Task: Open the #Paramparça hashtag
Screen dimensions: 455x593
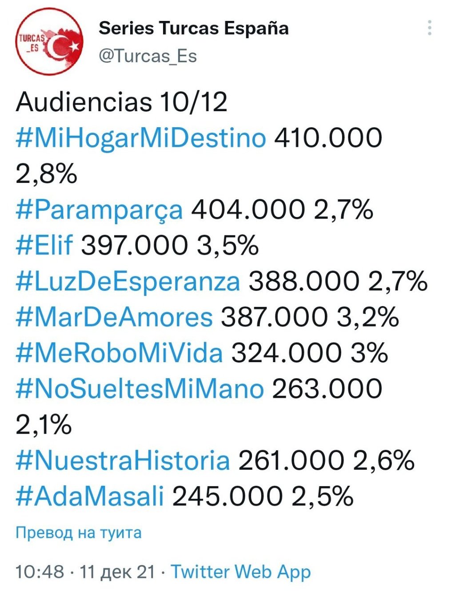Action: click(x=99, y=210)
